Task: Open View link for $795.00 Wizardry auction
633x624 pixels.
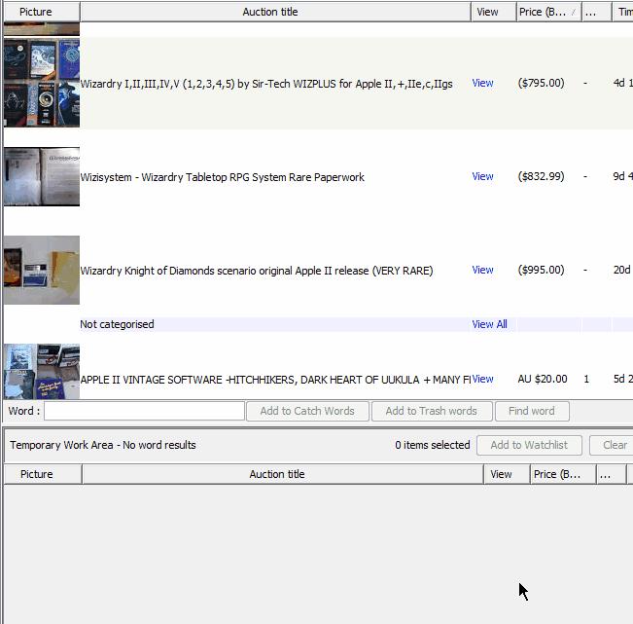Action: [482, 83]
